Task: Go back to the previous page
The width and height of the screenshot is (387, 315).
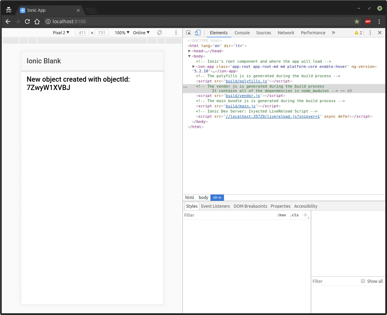Action: pos(8,21)
